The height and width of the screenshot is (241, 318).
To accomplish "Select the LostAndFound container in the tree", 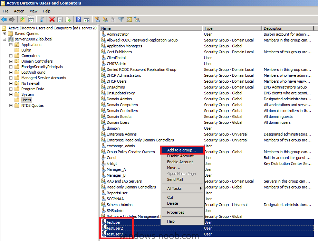I will pyautogui.click(x=33, y=72).
